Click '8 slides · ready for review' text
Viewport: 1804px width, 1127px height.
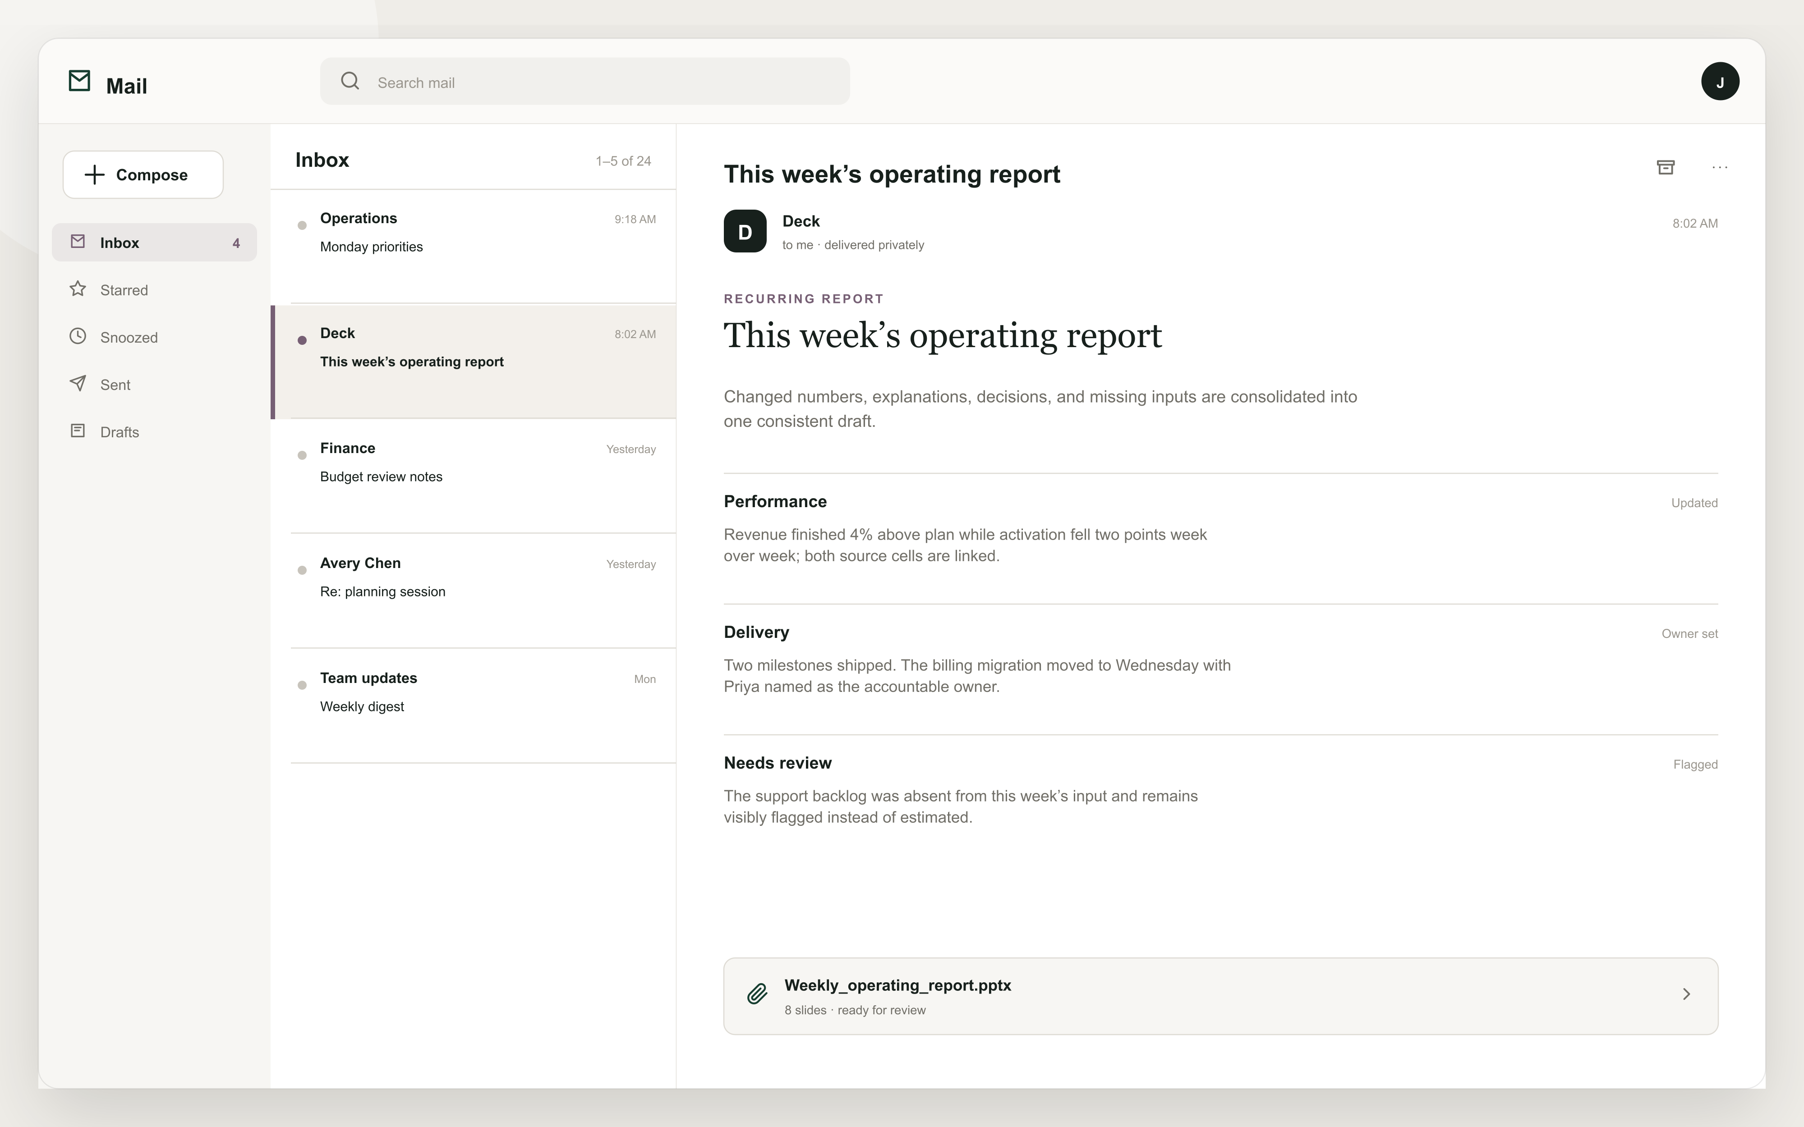point(855,1011)
